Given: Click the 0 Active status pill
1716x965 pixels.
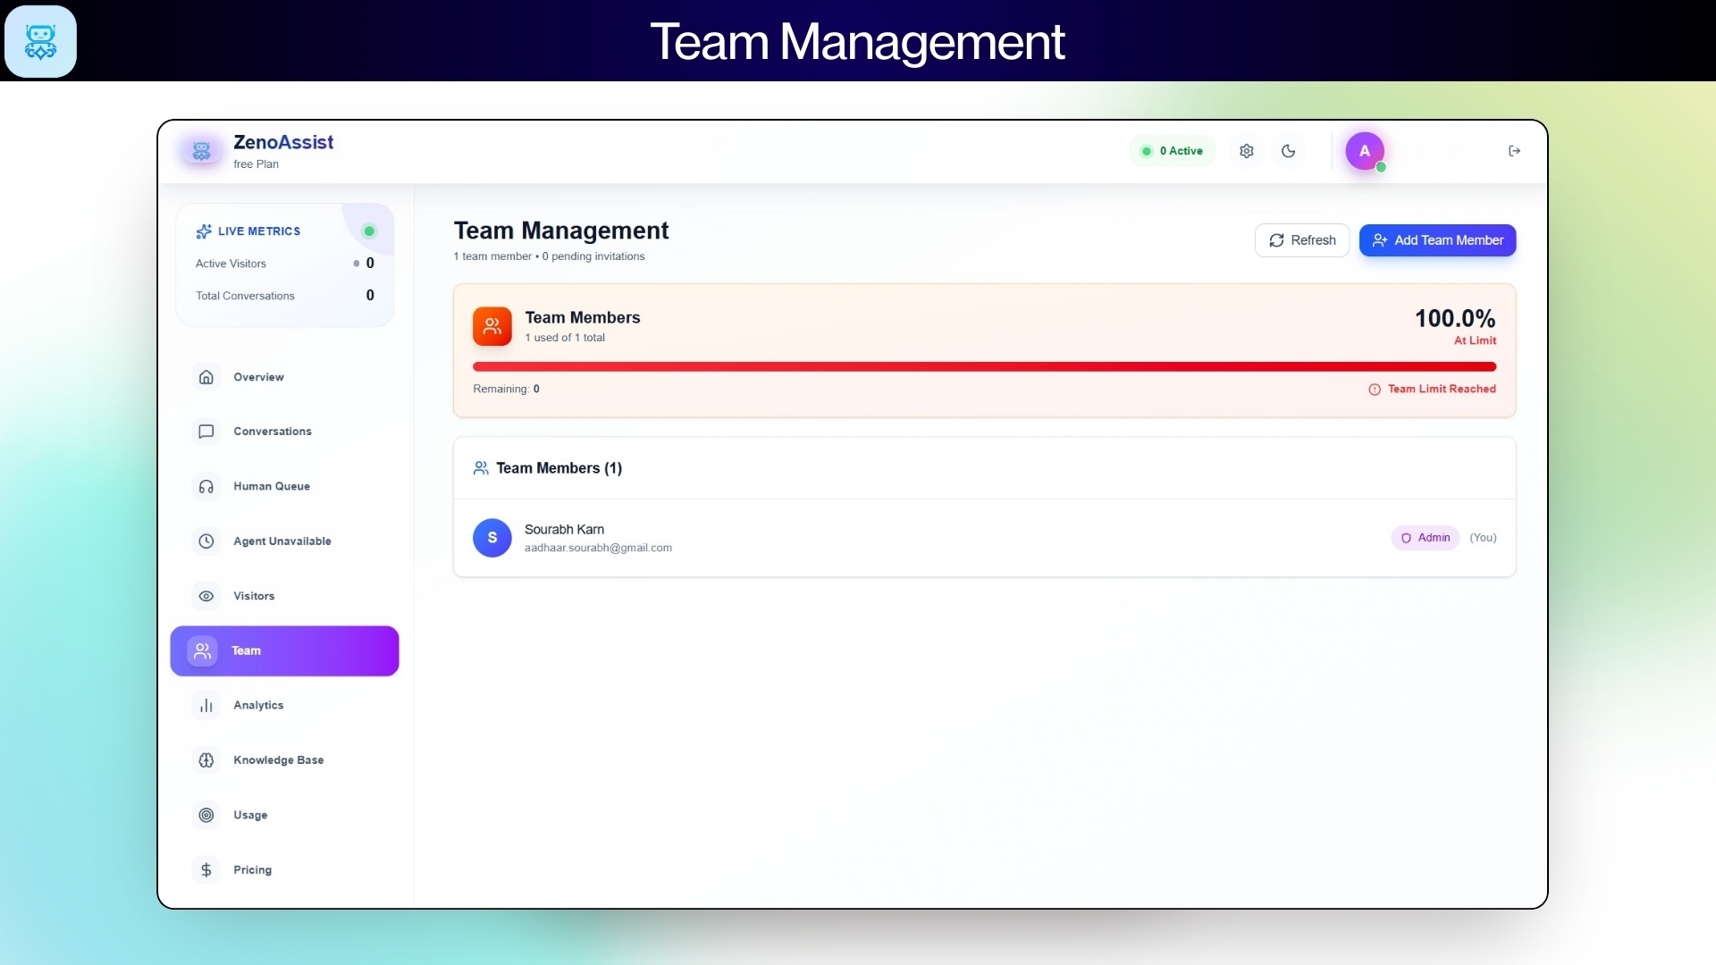Looking at the screenshot, I should (x=1172, y=150).
